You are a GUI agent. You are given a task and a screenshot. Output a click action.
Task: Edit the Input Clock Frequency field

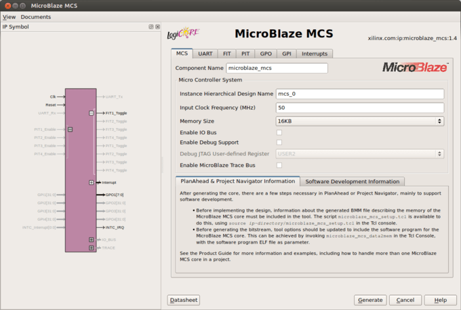click(360, 108)
